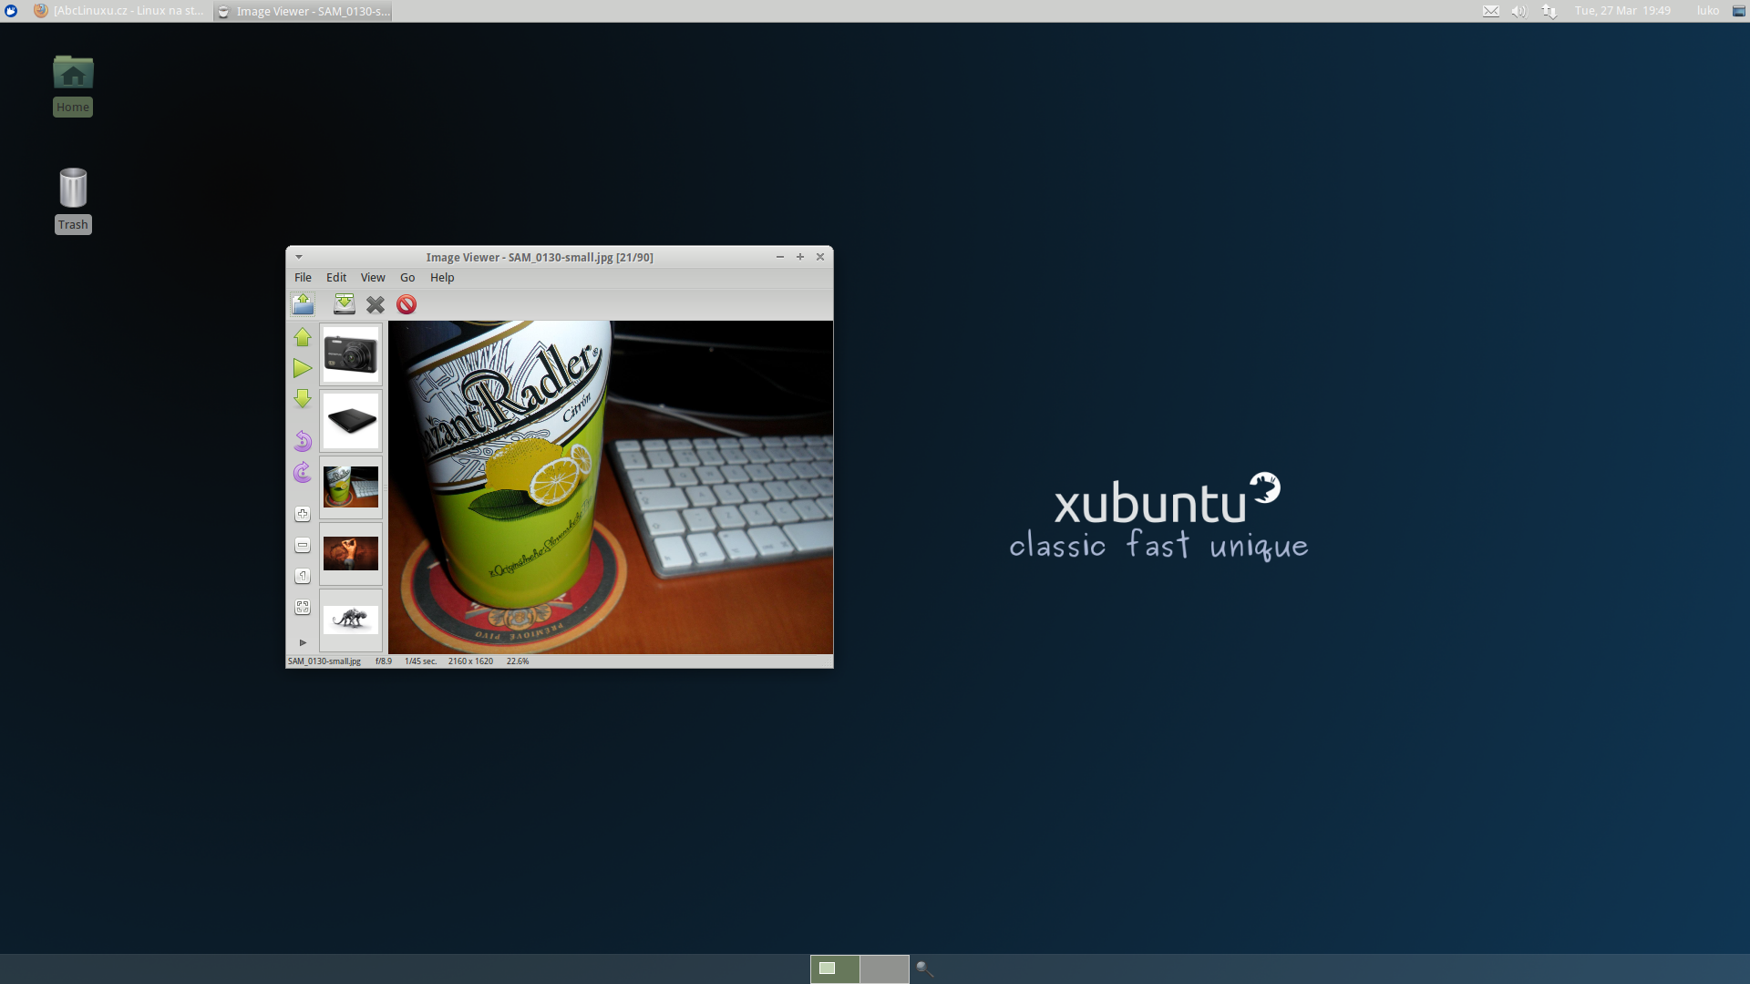Click the SAM_0130-small.jpg status bar filename
1750x984 pixels.
(x=324, y=661)
